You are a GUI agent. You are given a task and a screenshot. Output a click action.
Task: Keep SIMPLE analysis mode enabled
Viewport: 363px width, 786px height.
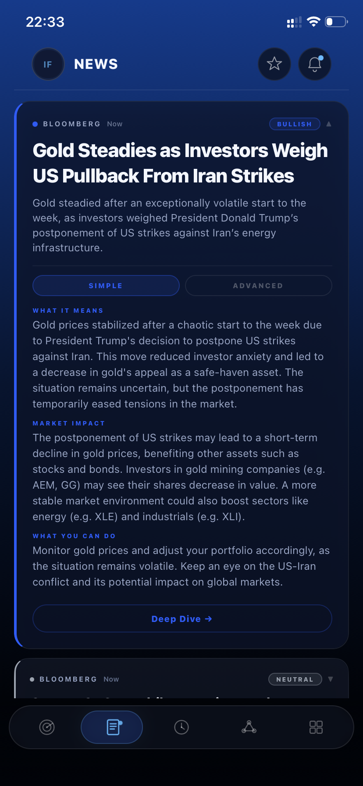point(106,286)
